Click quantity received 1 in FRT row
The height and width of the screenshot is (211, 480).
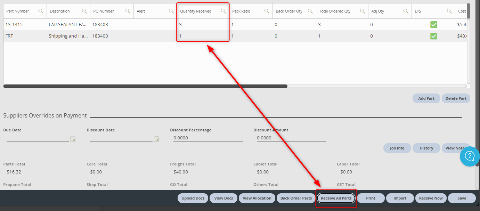coord(203,36)
